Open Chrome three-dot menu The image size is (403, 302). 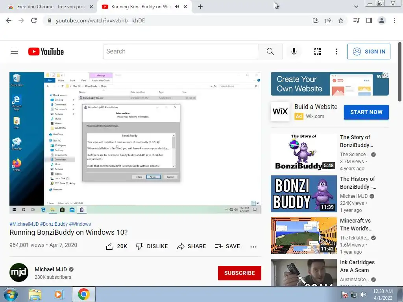(x=394, y=20)
